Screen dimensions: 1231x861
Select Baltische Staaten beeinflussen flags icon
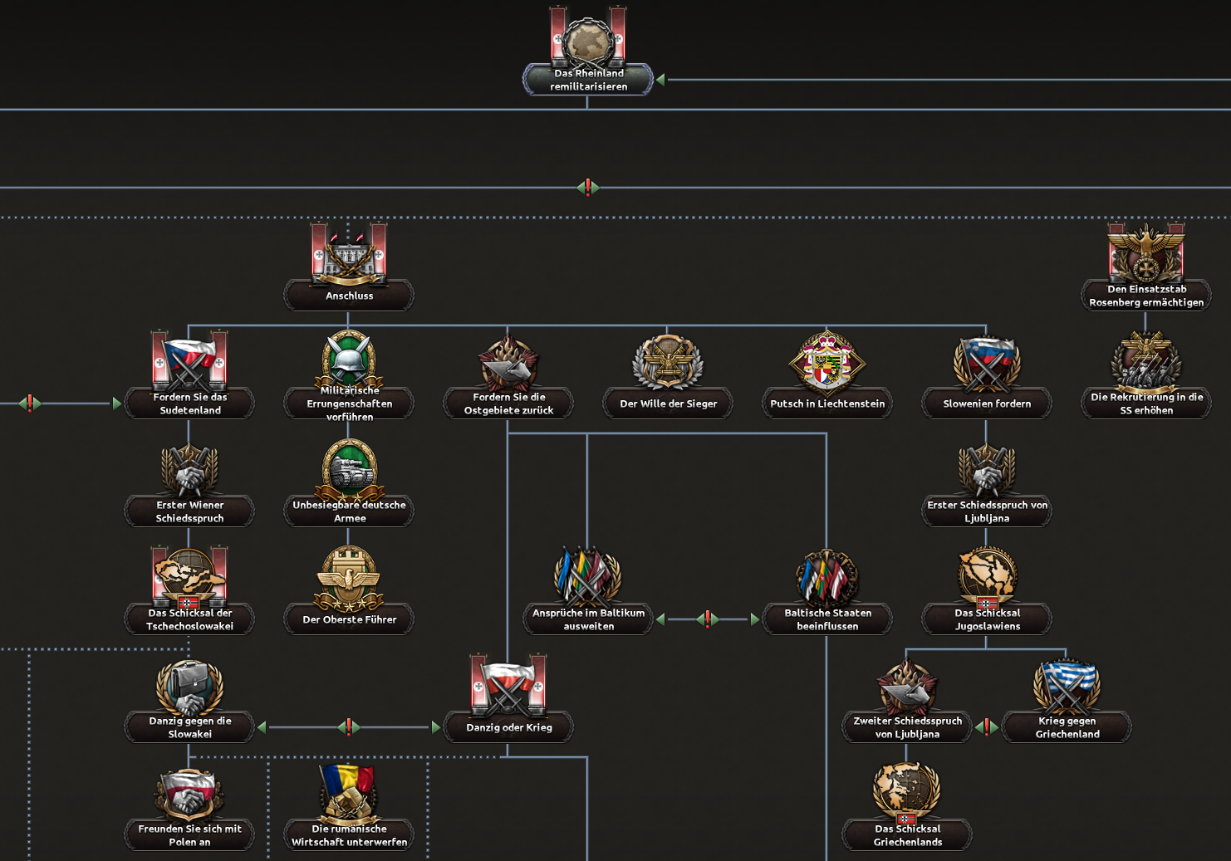(x=827, y=576)
